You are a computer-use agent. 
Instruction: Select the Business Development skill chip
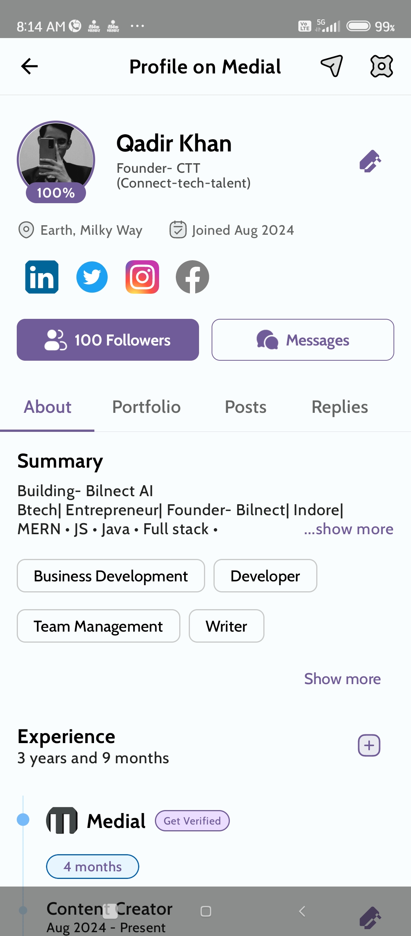(111, 576)
